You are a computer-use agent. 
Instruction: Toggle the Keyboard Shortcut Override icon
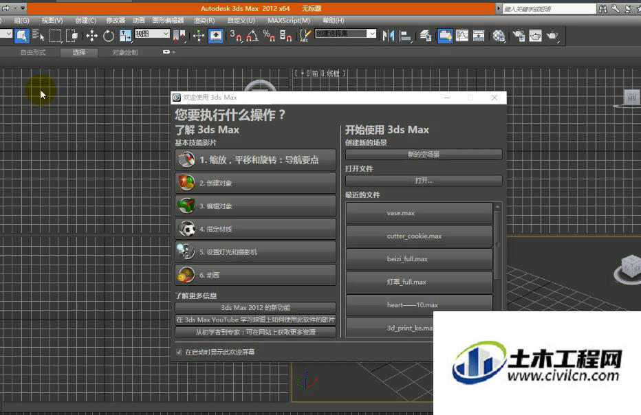215,36
